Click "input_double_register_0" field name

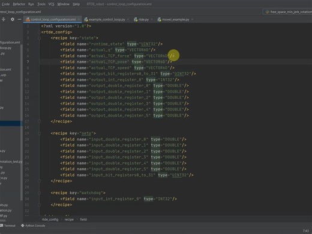[118, 139]
